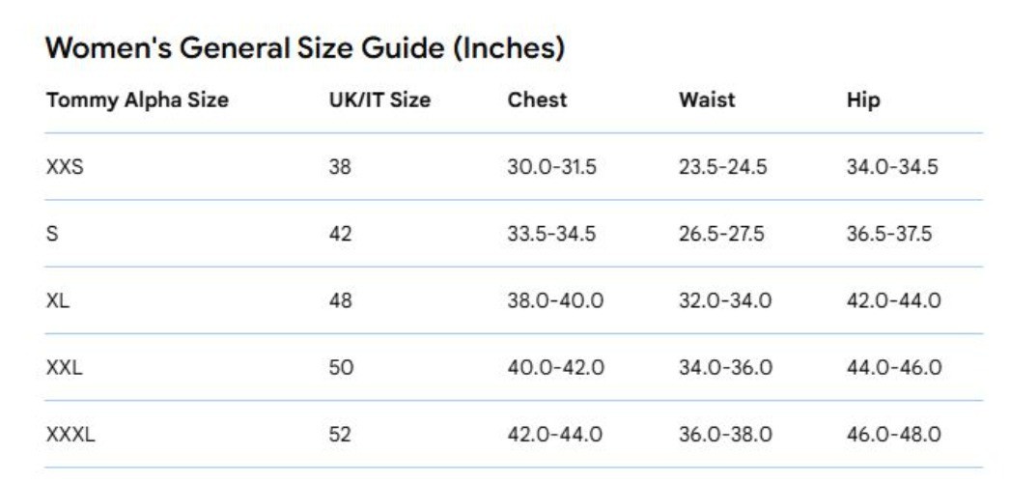Click the Waist column header

click(707, 99)
